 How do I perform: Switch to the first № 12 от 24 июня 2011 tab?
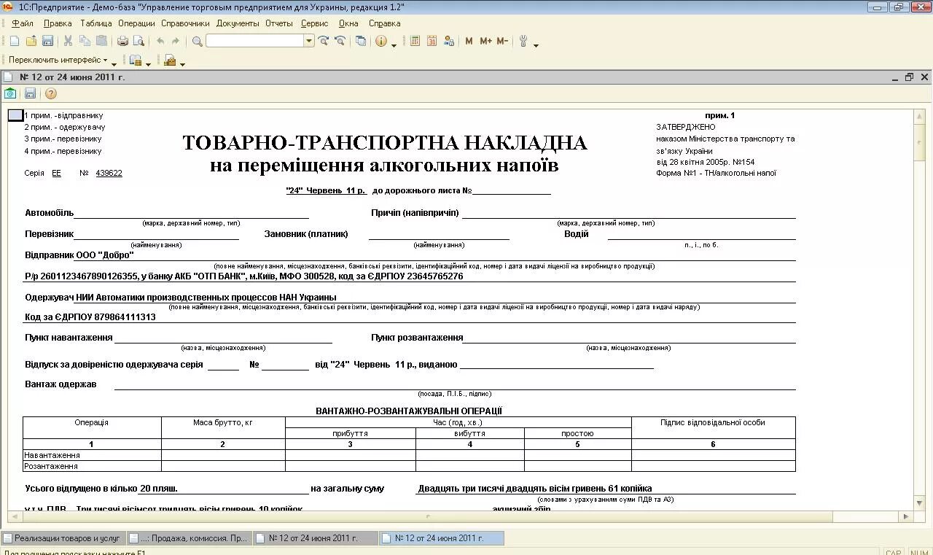(315, 538)
